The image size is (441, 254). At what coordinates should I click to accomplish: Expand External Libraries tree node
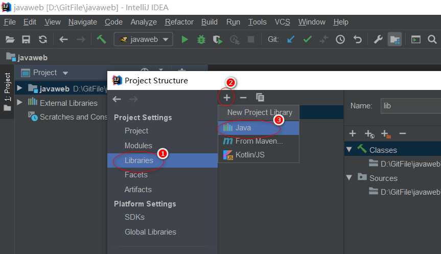pos(19,102)
